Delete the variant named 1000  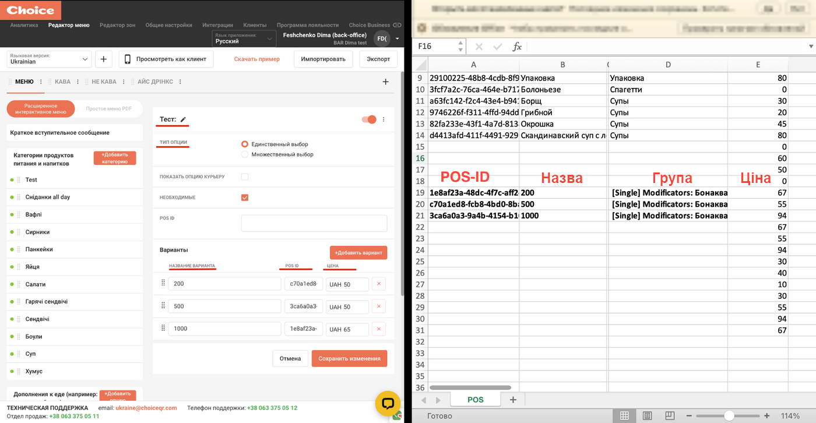[378, 329]
